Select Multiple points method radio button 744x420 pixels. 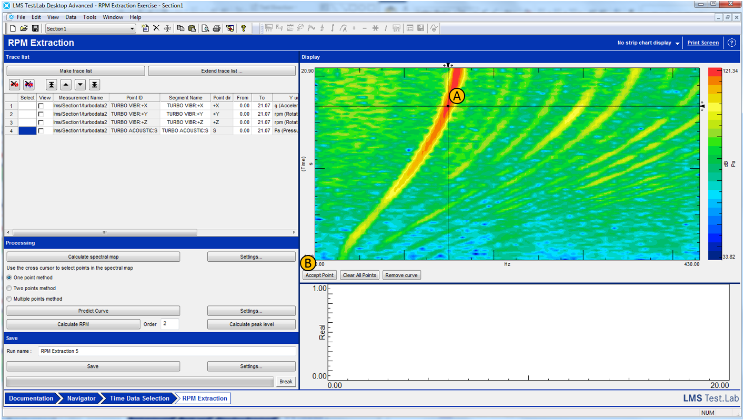[x=9, y=299]
